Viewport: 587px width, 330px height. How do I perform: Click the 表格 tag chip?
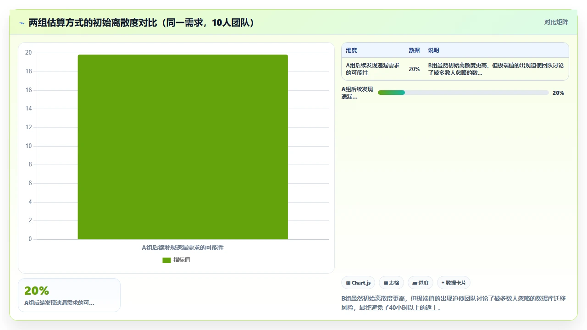pyautogui.click(x=391, y=283)
